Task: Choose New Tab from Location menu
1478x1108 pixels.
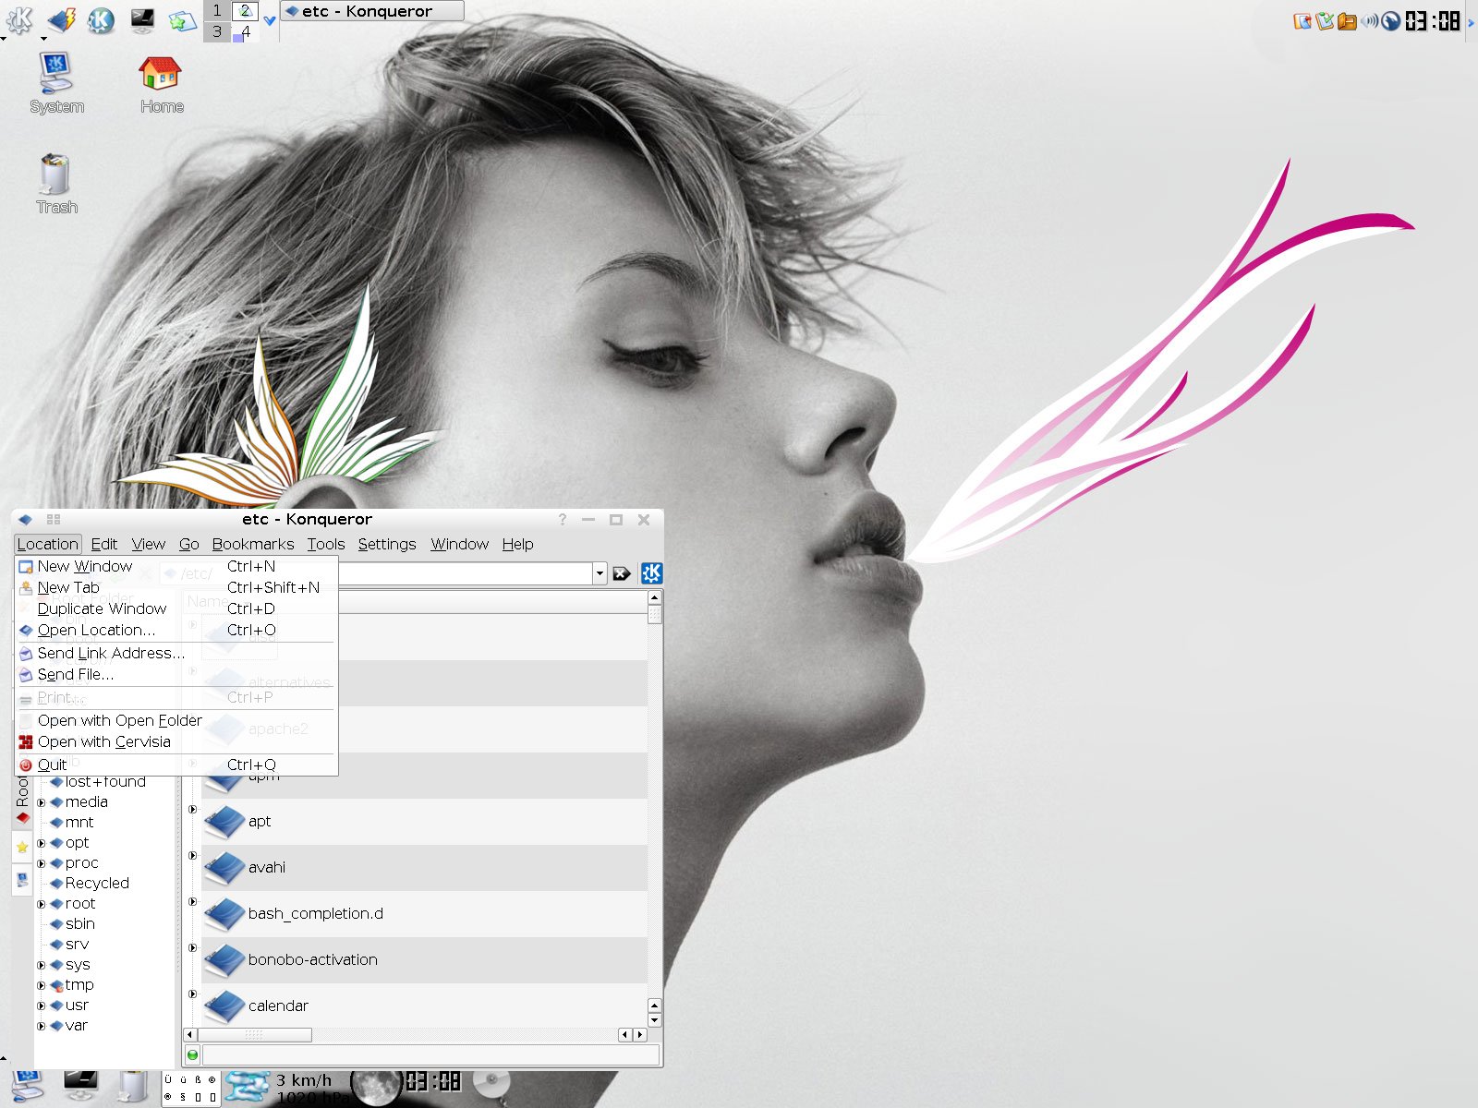Action: point(177,587)
